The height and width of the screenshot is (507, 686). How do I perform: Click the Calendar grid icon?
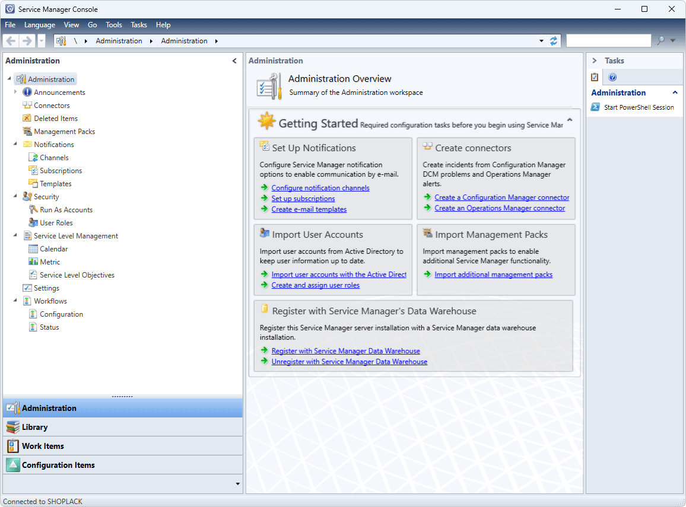tap(33, 248)
